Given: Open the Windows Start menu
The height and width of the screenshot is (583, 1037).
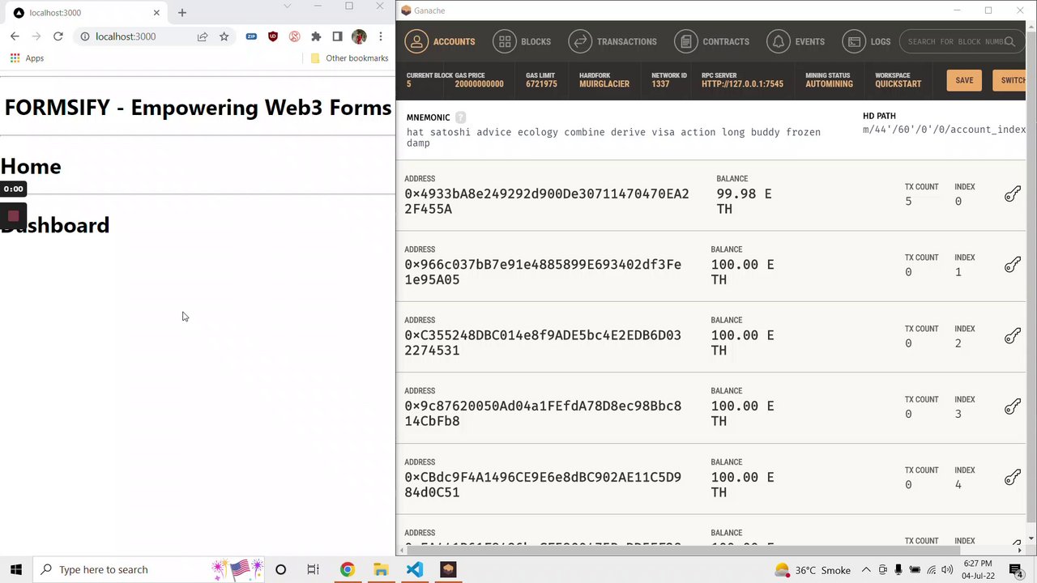Looking at the screenshot, I should (x=15, y=569).
